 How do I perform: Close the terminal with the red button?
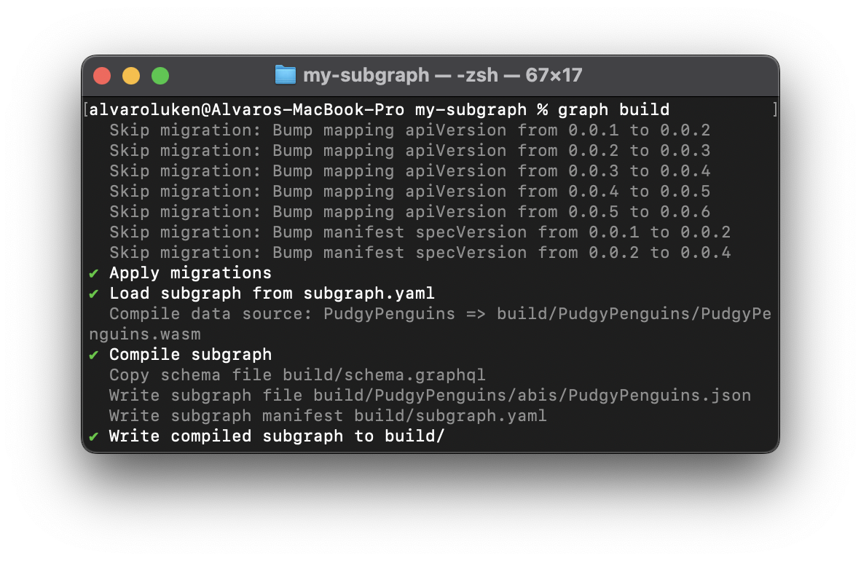pos(102,76)
